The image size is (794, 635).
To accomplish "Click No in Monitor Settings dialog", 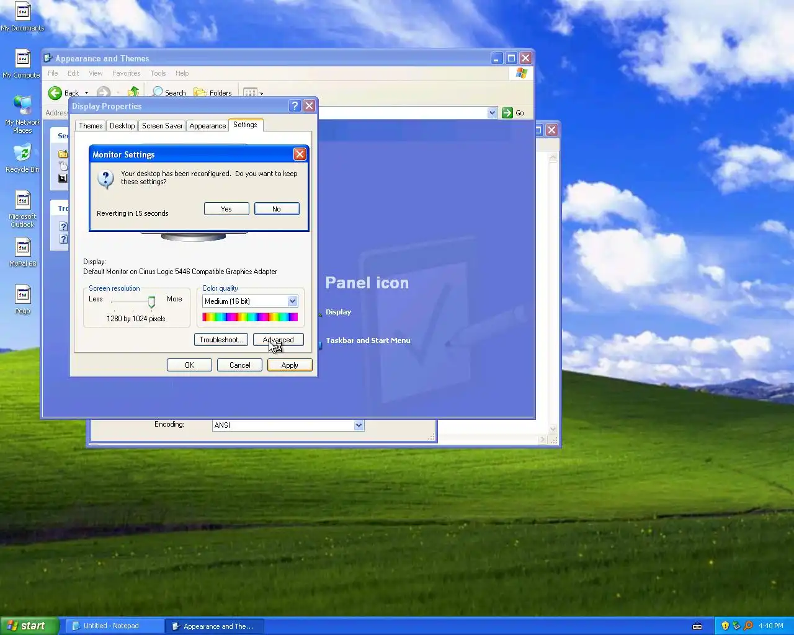I will (x=277, y=209).
